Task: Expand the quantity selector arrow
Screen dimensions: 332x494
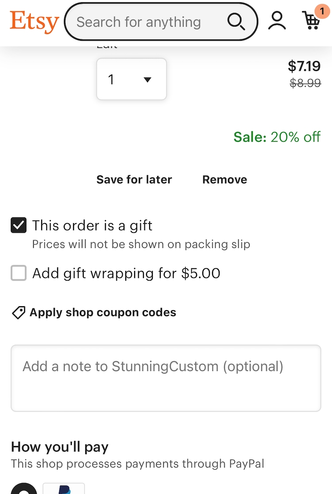Action: (x=147, y=80)
